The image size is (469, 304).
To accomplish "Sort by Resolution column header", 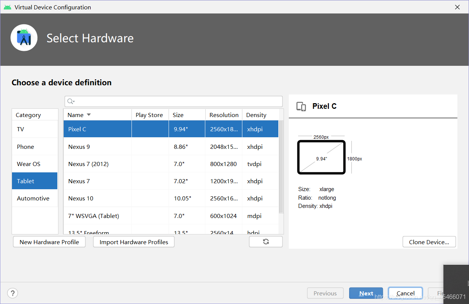I will [224, 115].
